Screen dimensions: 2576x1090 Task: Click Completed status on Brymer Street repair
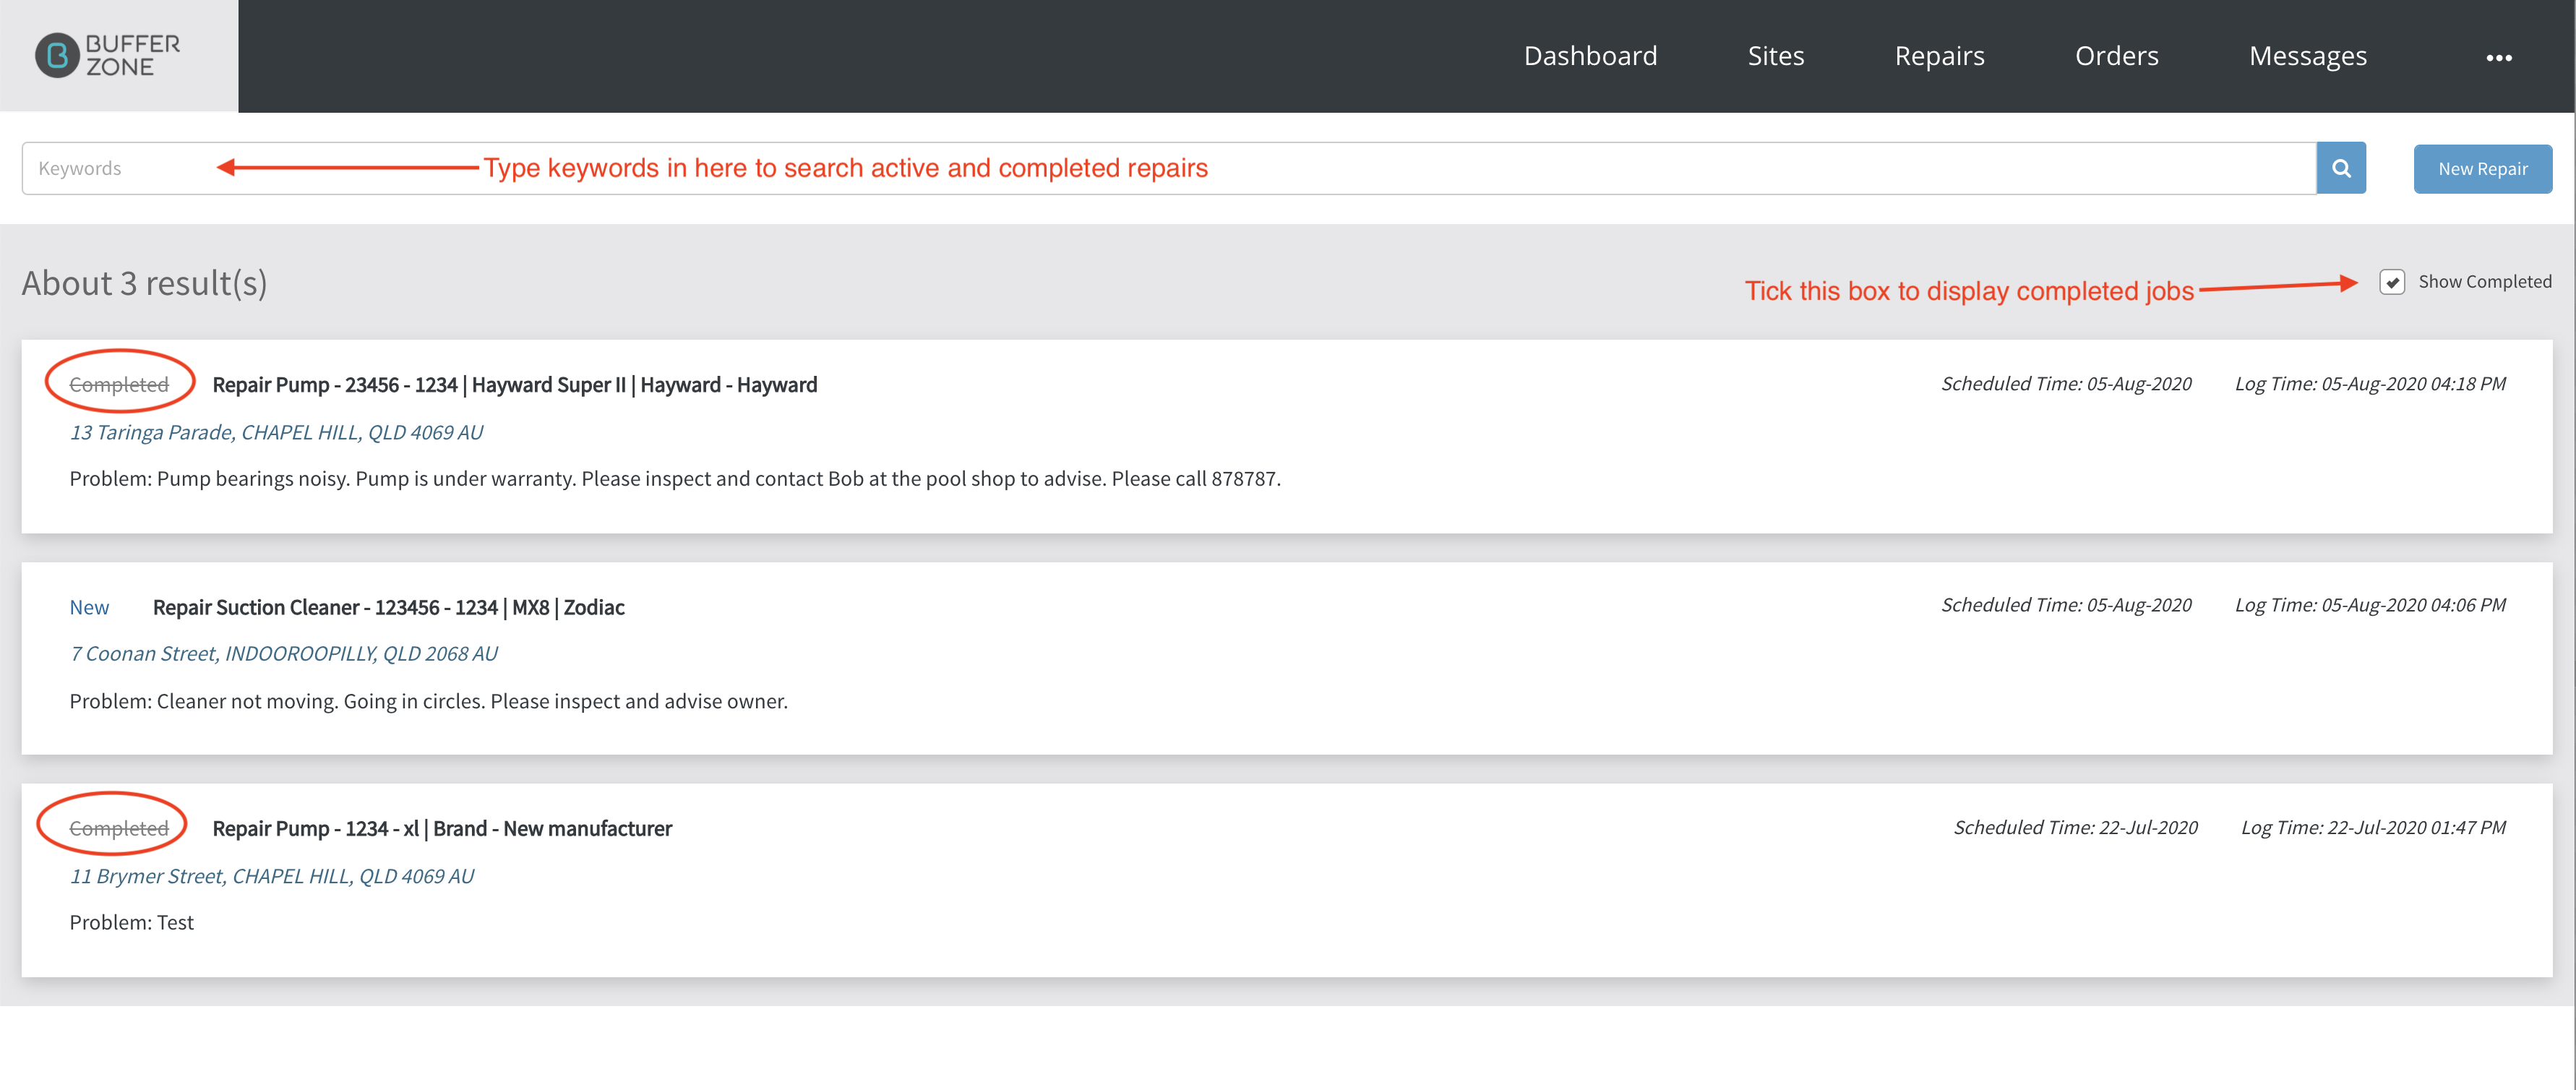click(x=119, y=829)
